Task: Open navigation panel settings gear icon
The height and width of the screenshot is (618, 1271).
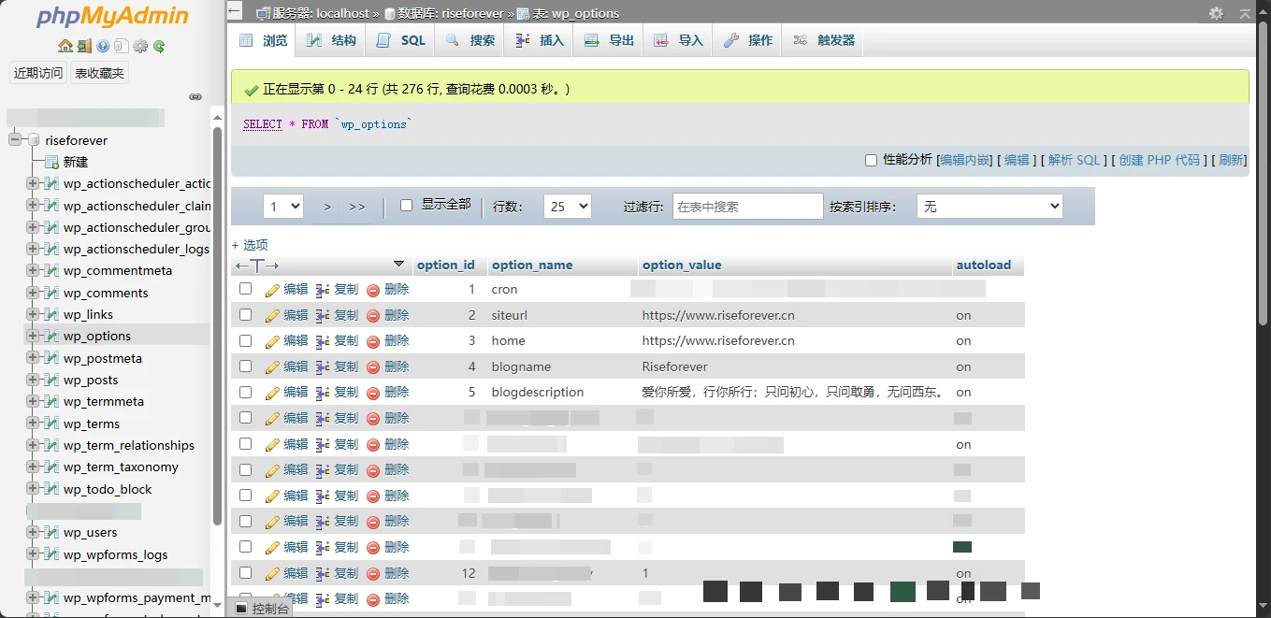Action: tap(140, 46)
